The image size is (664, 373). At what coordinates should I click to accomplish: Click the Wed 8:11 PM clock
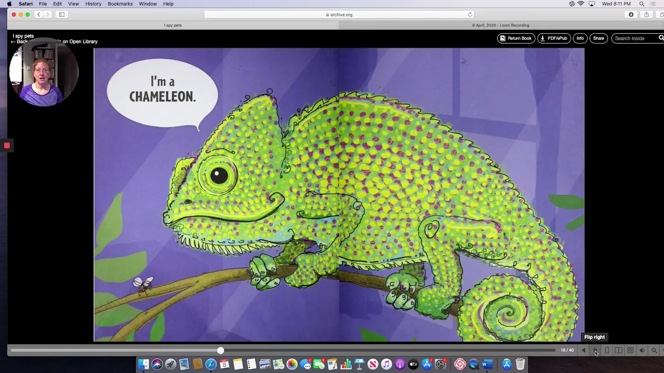pos(616,4)
